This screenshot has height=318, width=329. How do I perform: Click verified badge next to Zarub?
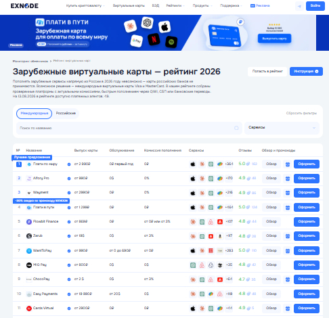point(69,236)
